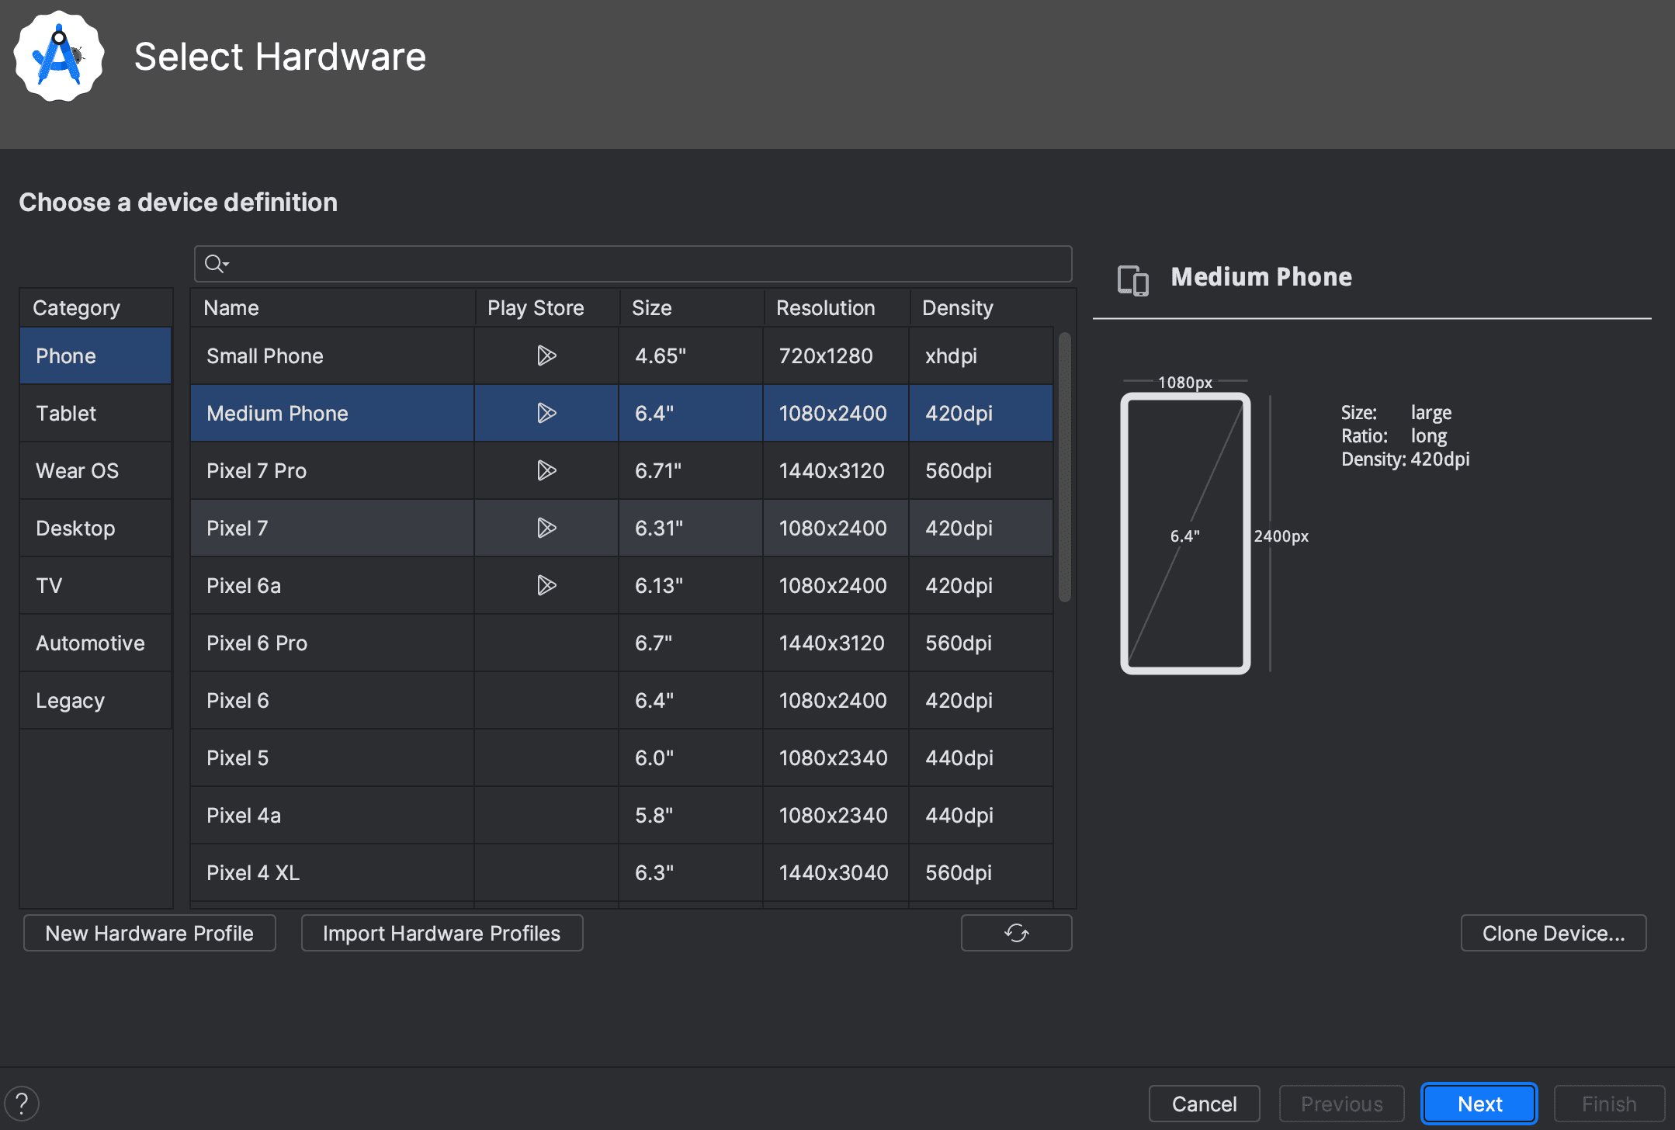Viewport: 1675px width, 1130px height.
Task: Click the 6.71" size cell
Action: tap(691, 470)
